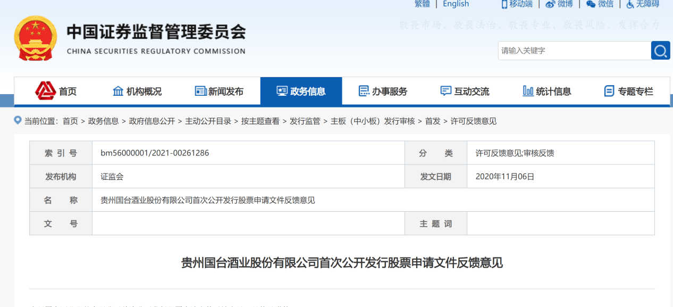Click the checklist icon beside 办事服务
673x307 pixels.
[364, 91]
